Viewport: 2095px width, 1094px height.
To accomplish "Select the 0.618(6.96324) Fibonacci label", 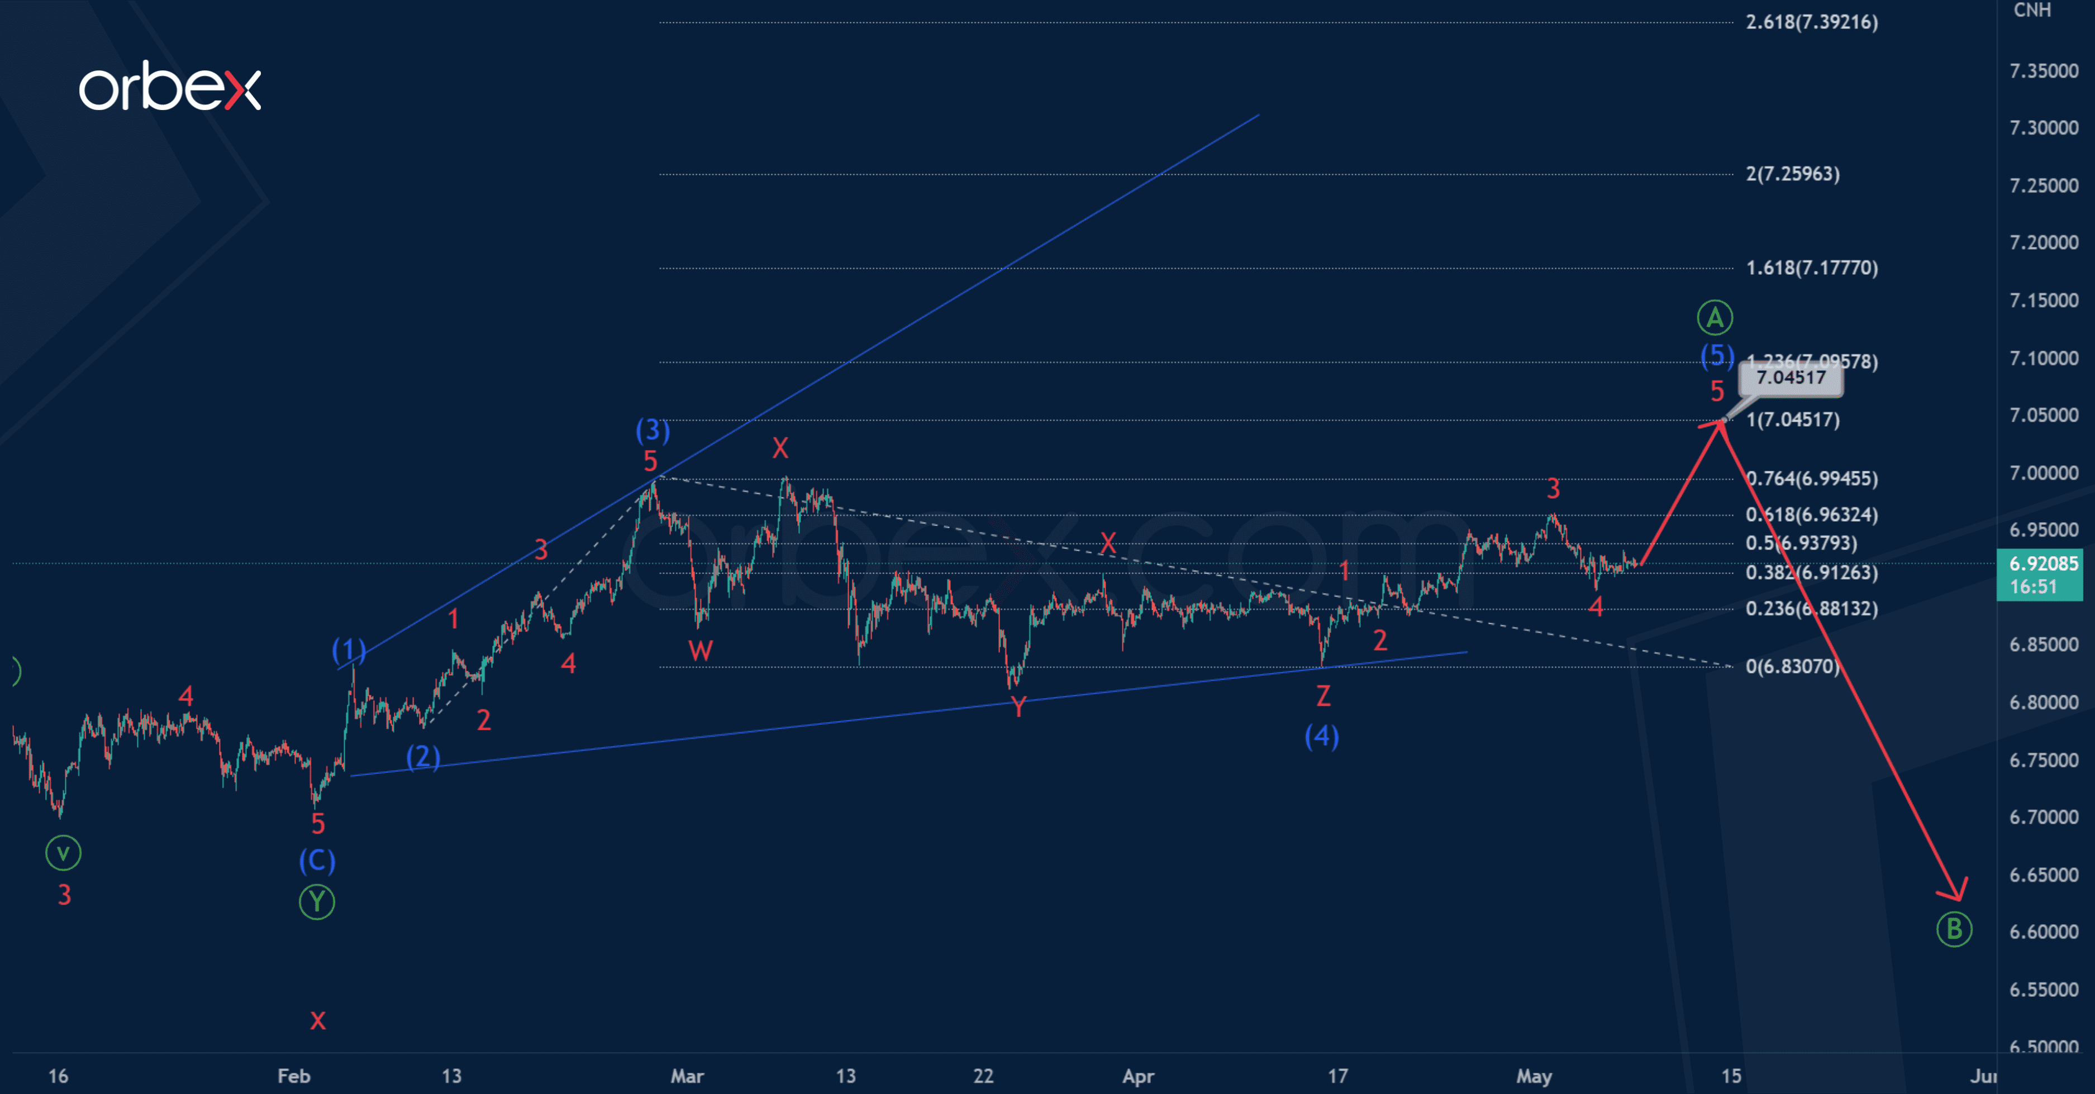I will [1812, 514].
